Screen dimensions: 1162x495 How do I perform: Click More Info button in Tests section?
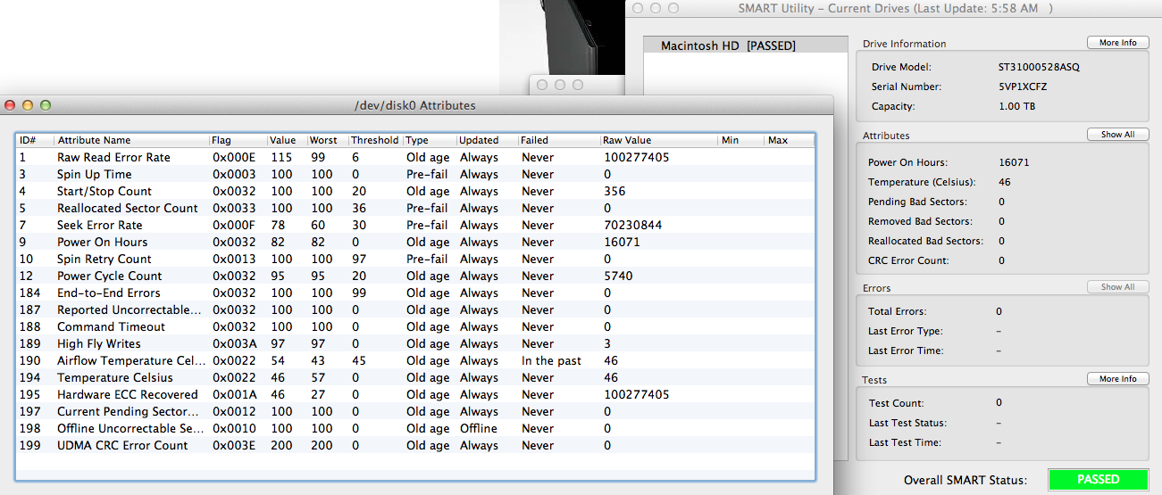(1117, 379)
